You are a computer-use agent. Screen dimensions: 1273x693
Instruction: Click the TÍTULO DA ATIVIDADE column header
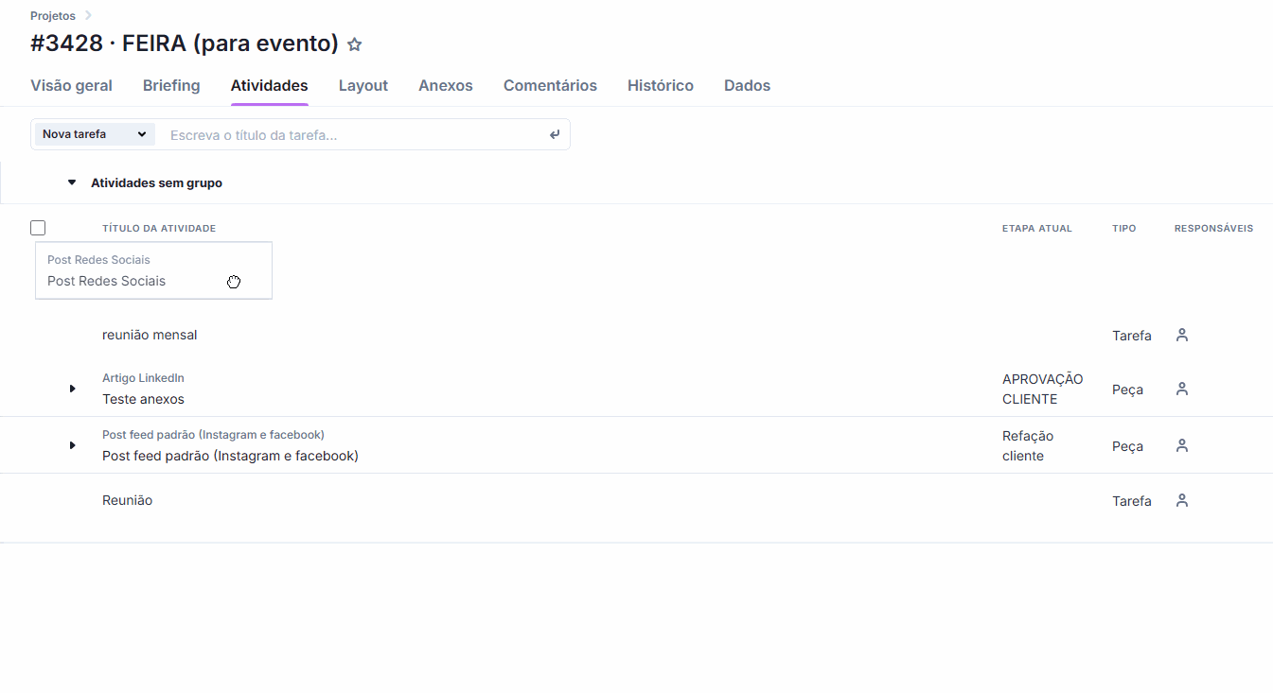[x=159, y=228]
